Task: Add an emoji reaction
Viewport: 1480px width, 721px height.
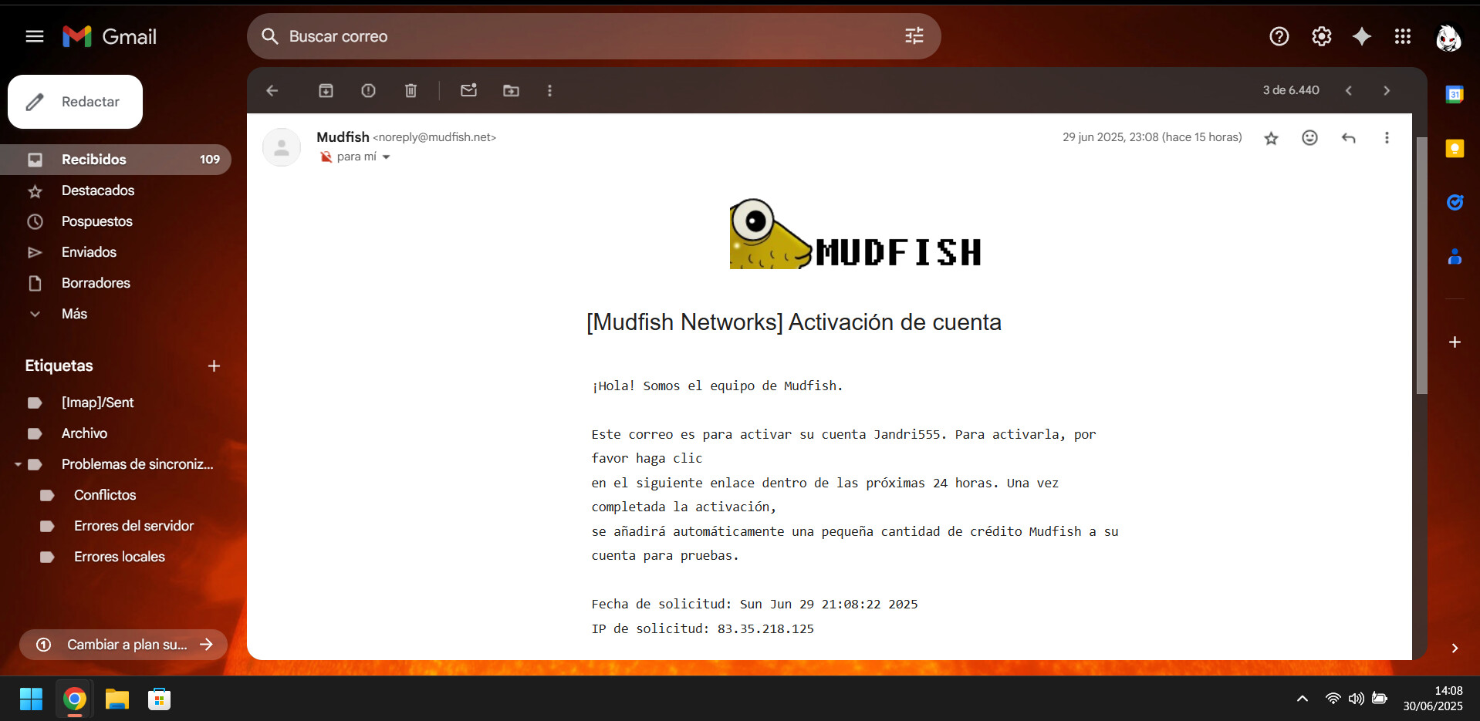Action: (1309, 137)
